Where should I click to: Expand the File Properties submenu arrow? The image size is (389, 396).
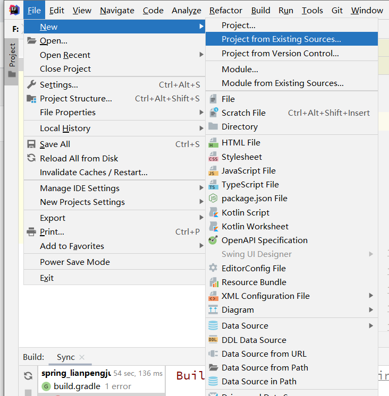point(201,112)
